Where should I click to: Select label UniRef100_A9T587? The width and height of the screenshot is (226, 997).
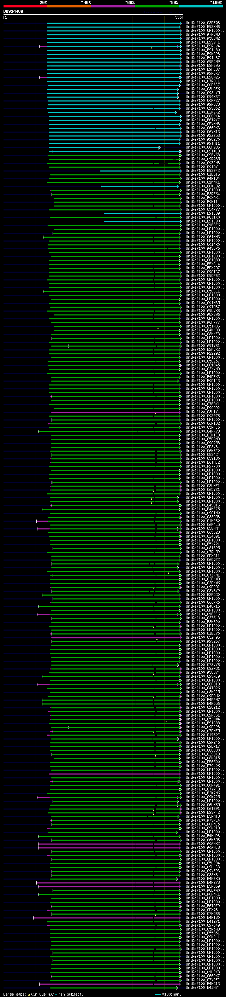[x=203, y=307]
